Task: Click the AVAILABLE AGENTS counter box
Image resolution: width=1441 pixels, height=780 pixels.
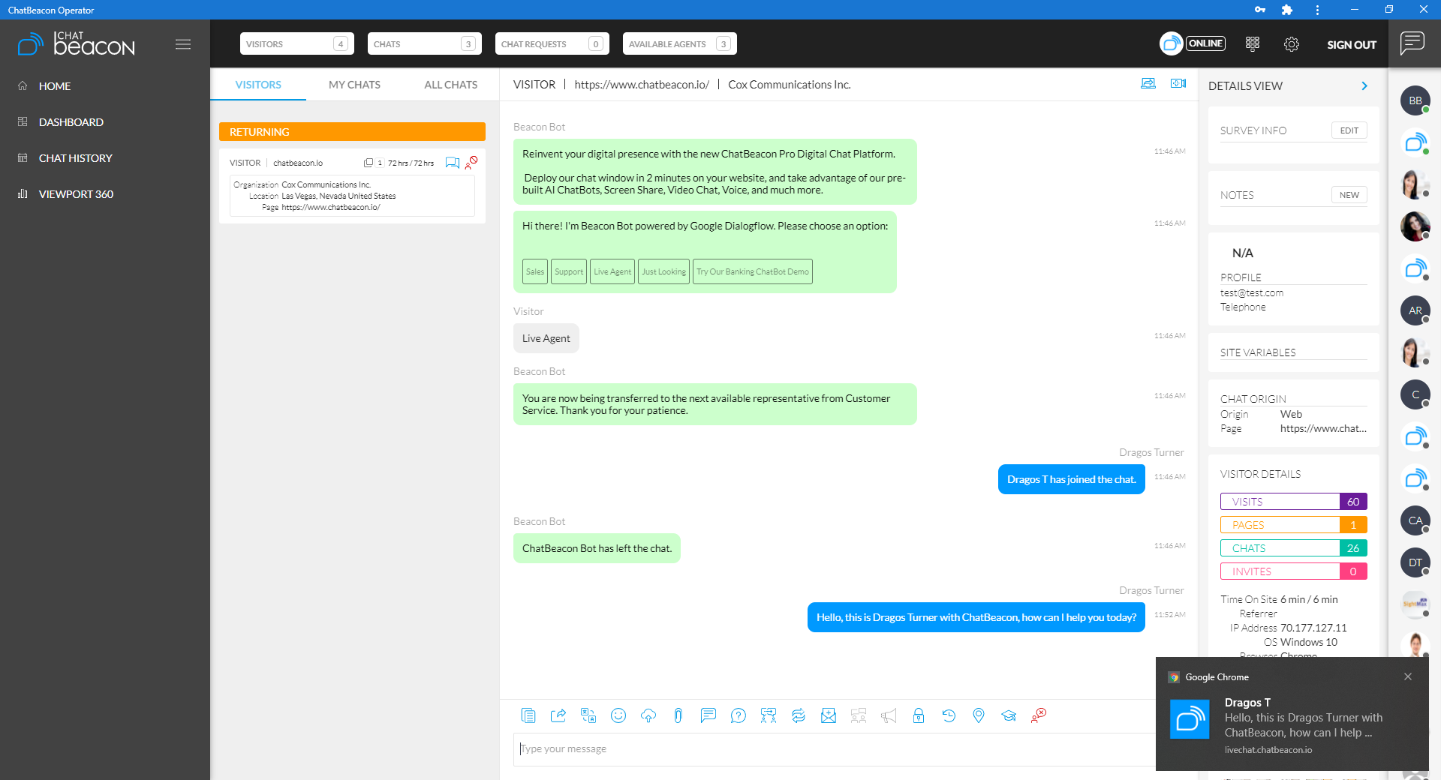Action: click(x=679, y=43)
